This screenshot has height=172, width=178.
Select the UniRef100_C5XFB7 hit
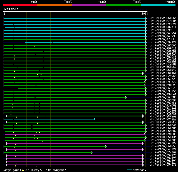coord(163,131)
